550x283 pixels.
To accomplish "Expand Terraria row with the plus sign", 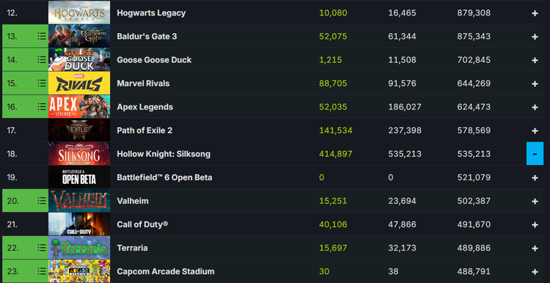I will [535, 248].
